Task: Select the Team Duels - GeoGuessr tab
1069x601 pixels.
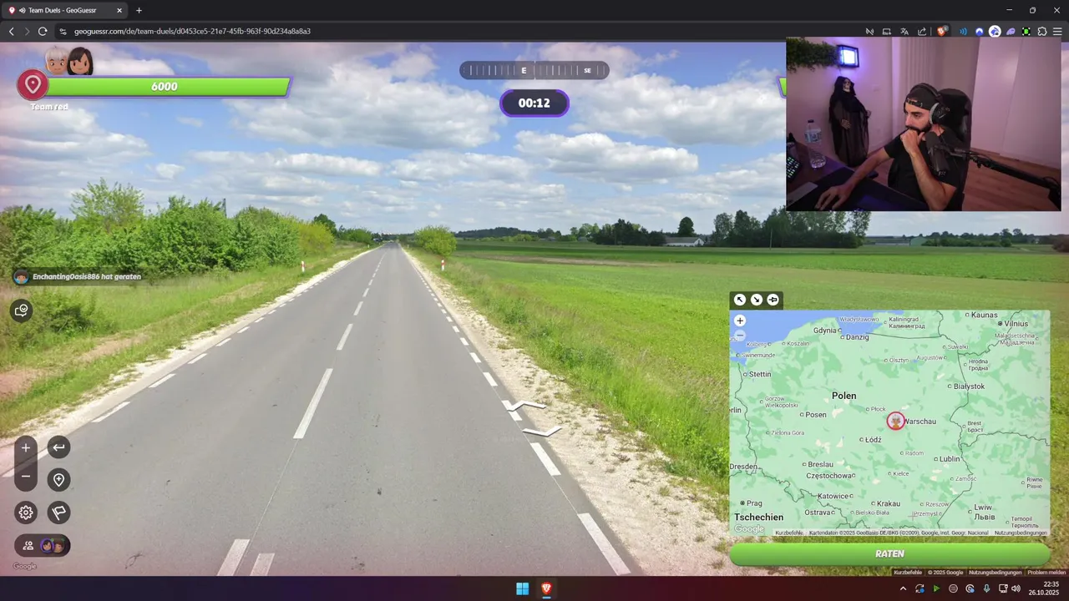Action: tap(65, 10)
